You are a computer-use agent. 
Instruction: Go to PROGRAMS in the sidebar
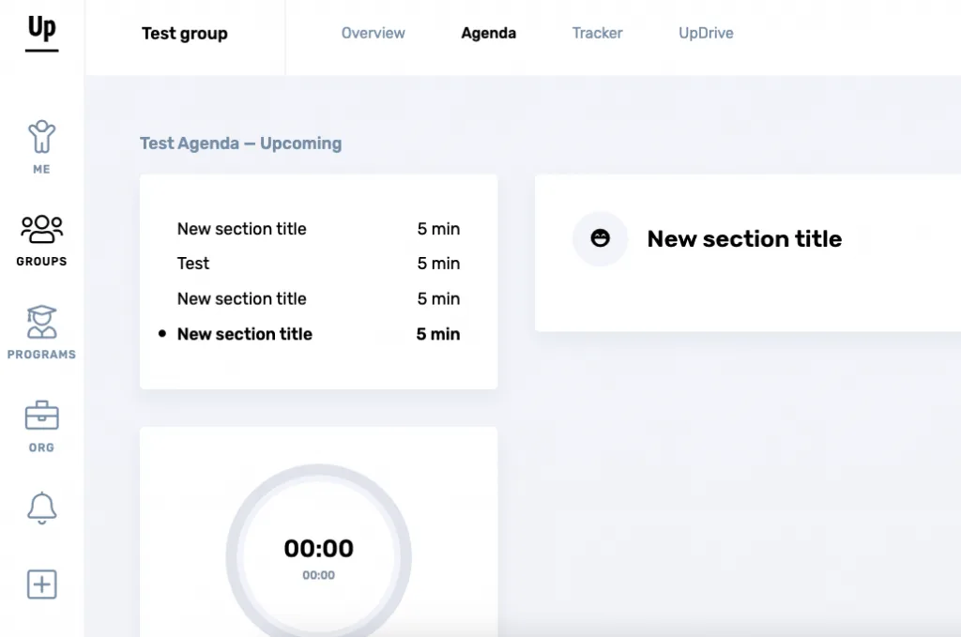(41, 332)
